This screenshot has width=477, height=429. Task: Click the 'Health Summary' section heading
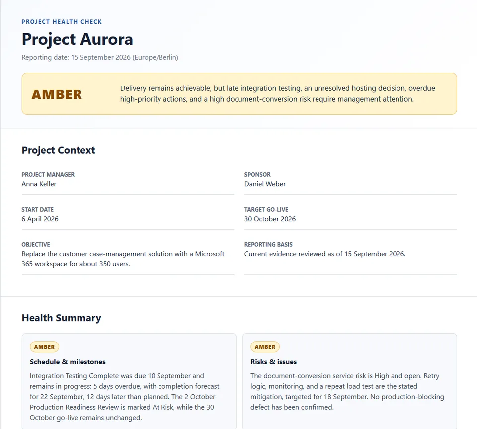(x=62, y=318)
